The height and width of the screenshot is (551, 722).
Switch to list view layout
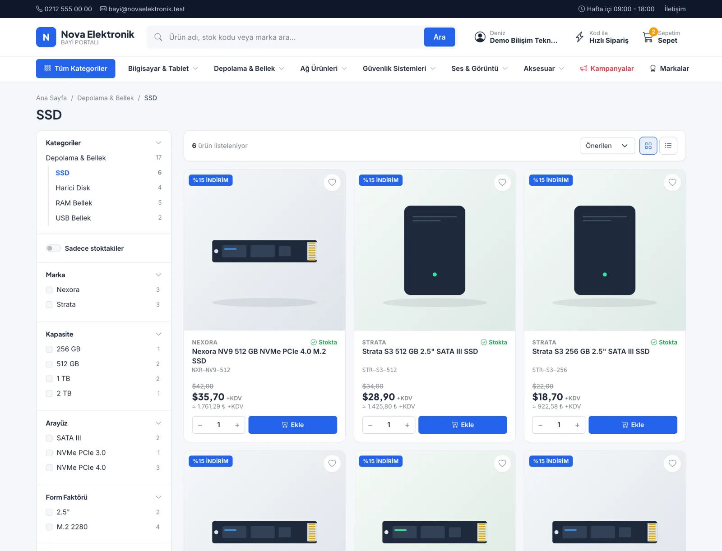[x=668, y=146]
